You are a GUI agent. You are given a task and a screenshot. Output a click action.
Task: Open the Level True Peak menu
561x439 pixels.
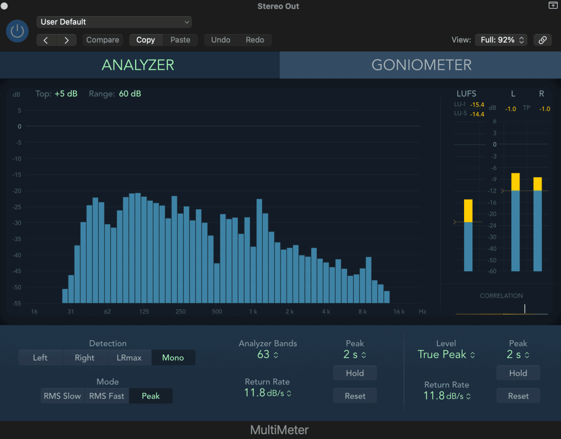pos(446,355)
